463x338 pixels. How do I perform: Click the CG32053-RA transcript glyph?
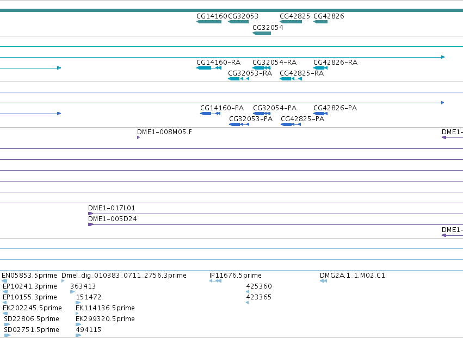239,79
